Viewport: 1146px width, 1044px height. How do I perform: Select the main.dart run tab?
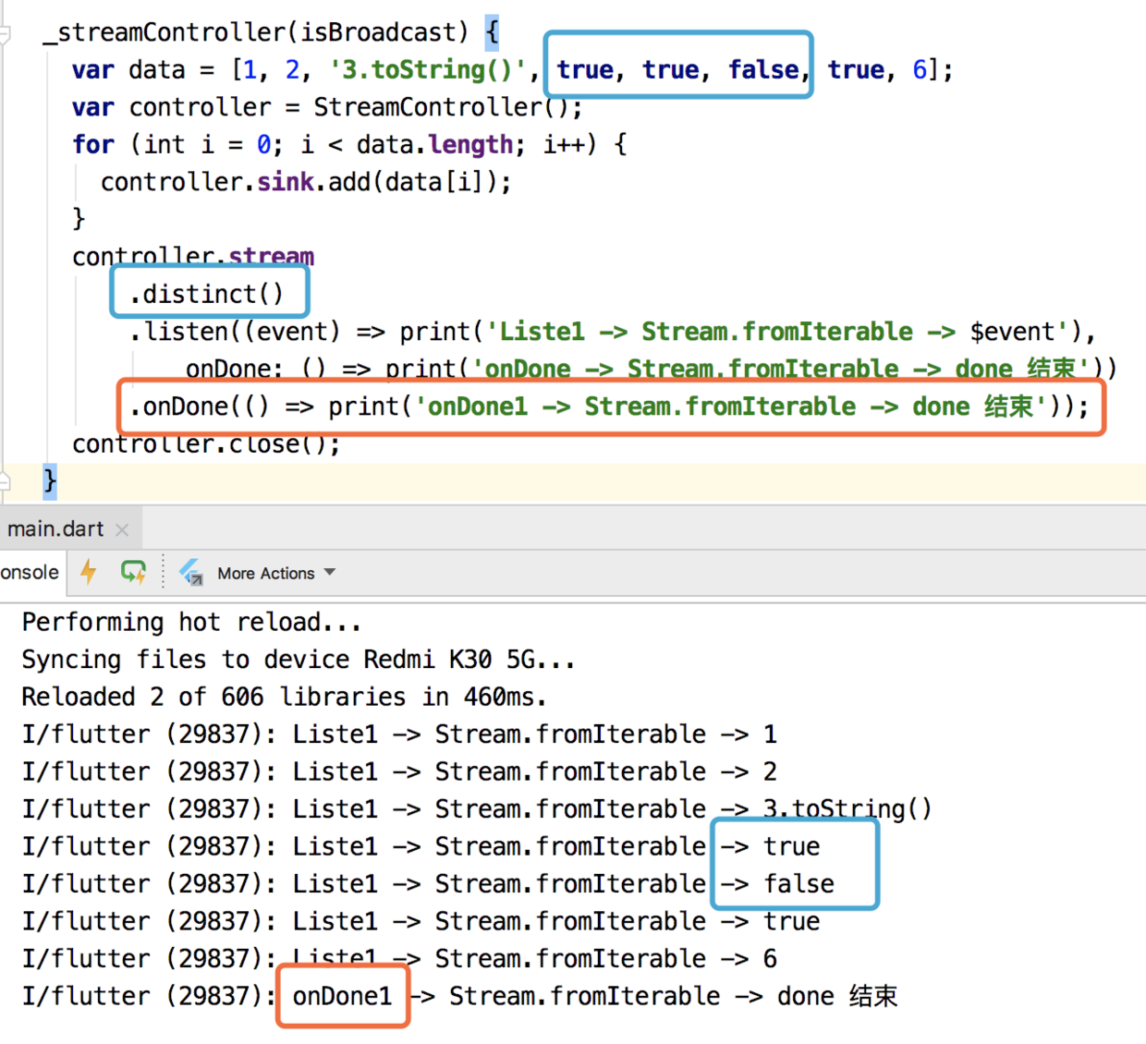coord(55,529)
